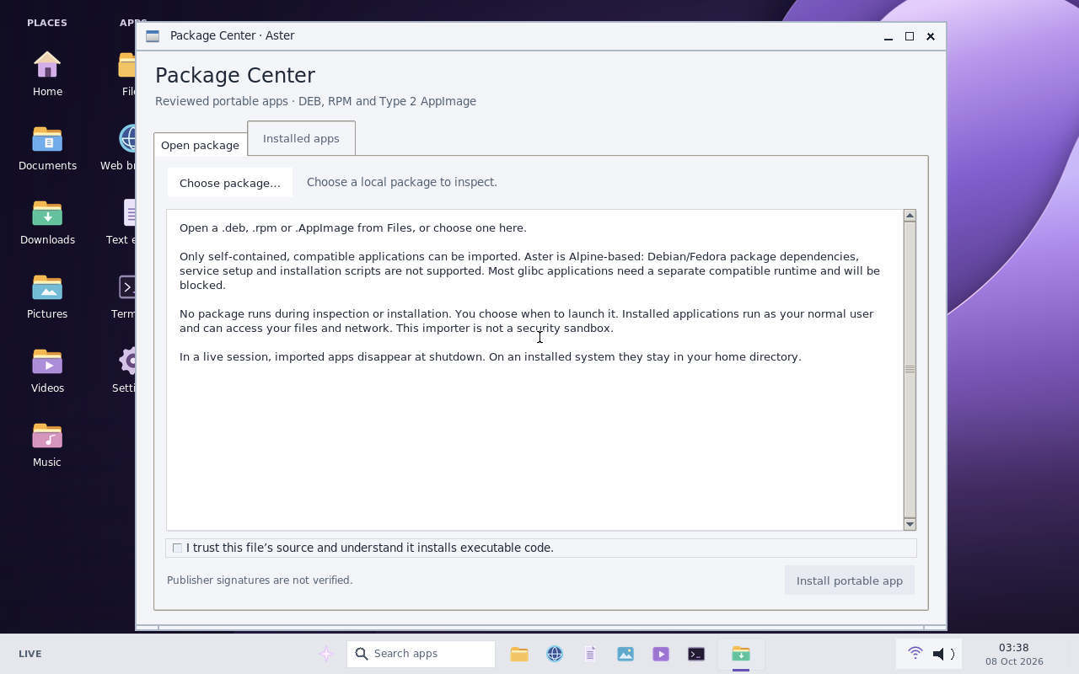Open the Music folder on desktop
The height and width of the screenshot is (674, 1079).
coord(47,445)
